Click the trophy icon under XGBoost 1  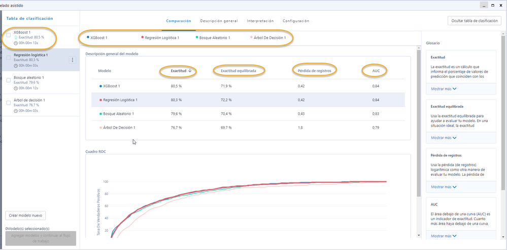click(x=16, y=37)
